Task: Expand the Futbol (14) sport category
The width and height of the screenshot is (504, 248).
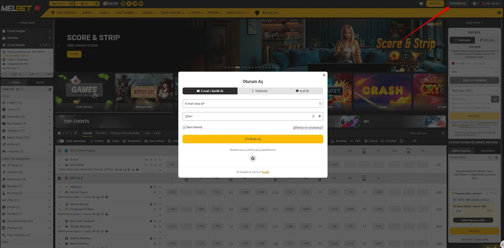Action: (27, 103)
